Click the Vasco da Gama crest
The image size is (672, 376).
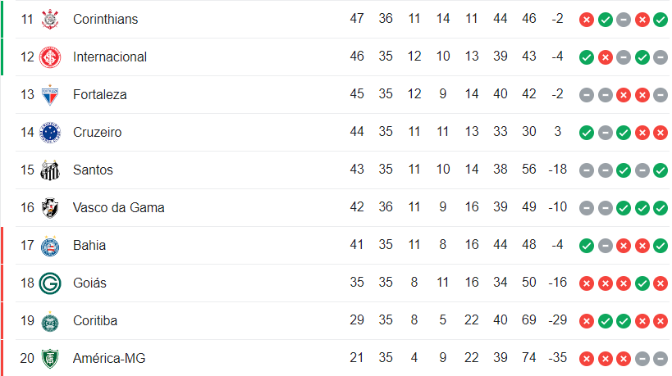pos(50,207)
